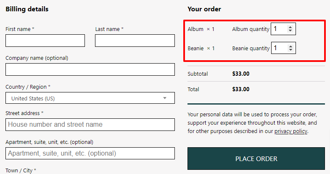Click the Total $33.00 amount
This screenshot has height=174, width=330.
tap(241, 89)
